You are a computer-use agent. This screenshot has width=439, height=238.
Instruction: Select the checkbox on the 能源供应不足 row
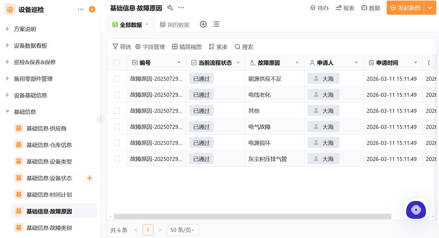pos(116,78)
